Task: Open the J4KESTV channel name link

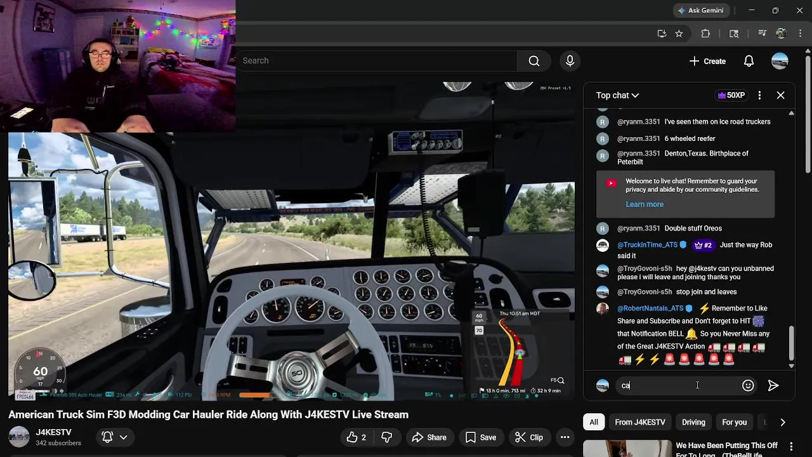Action: point(53,432)
